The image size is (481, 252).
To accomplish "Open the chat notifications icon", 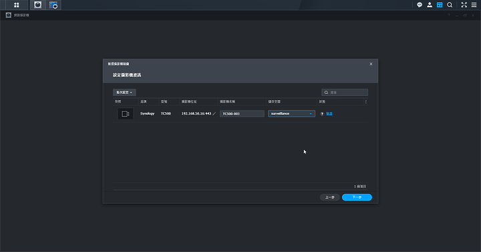I will coord(420,5).
